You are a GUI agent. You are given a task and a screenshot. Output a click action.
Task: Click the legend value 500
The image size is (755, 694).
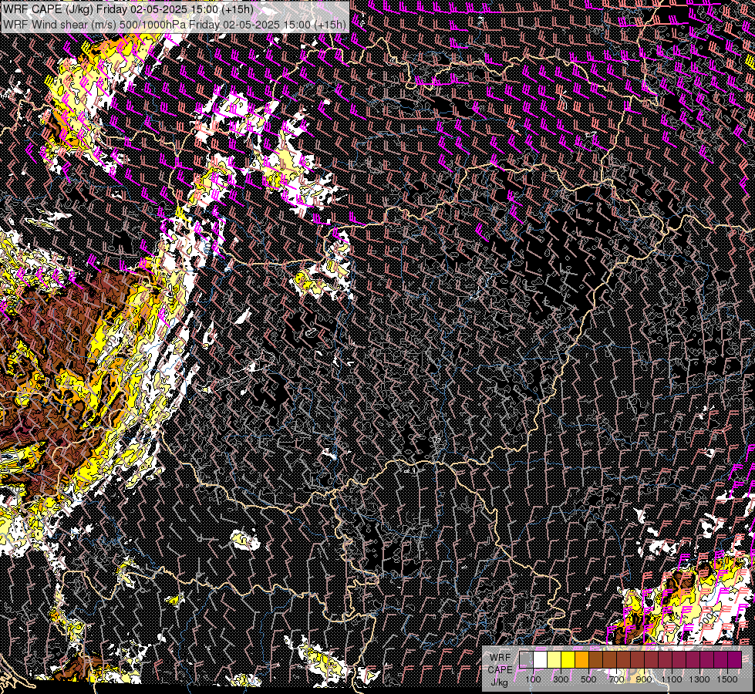pos(588,679)
